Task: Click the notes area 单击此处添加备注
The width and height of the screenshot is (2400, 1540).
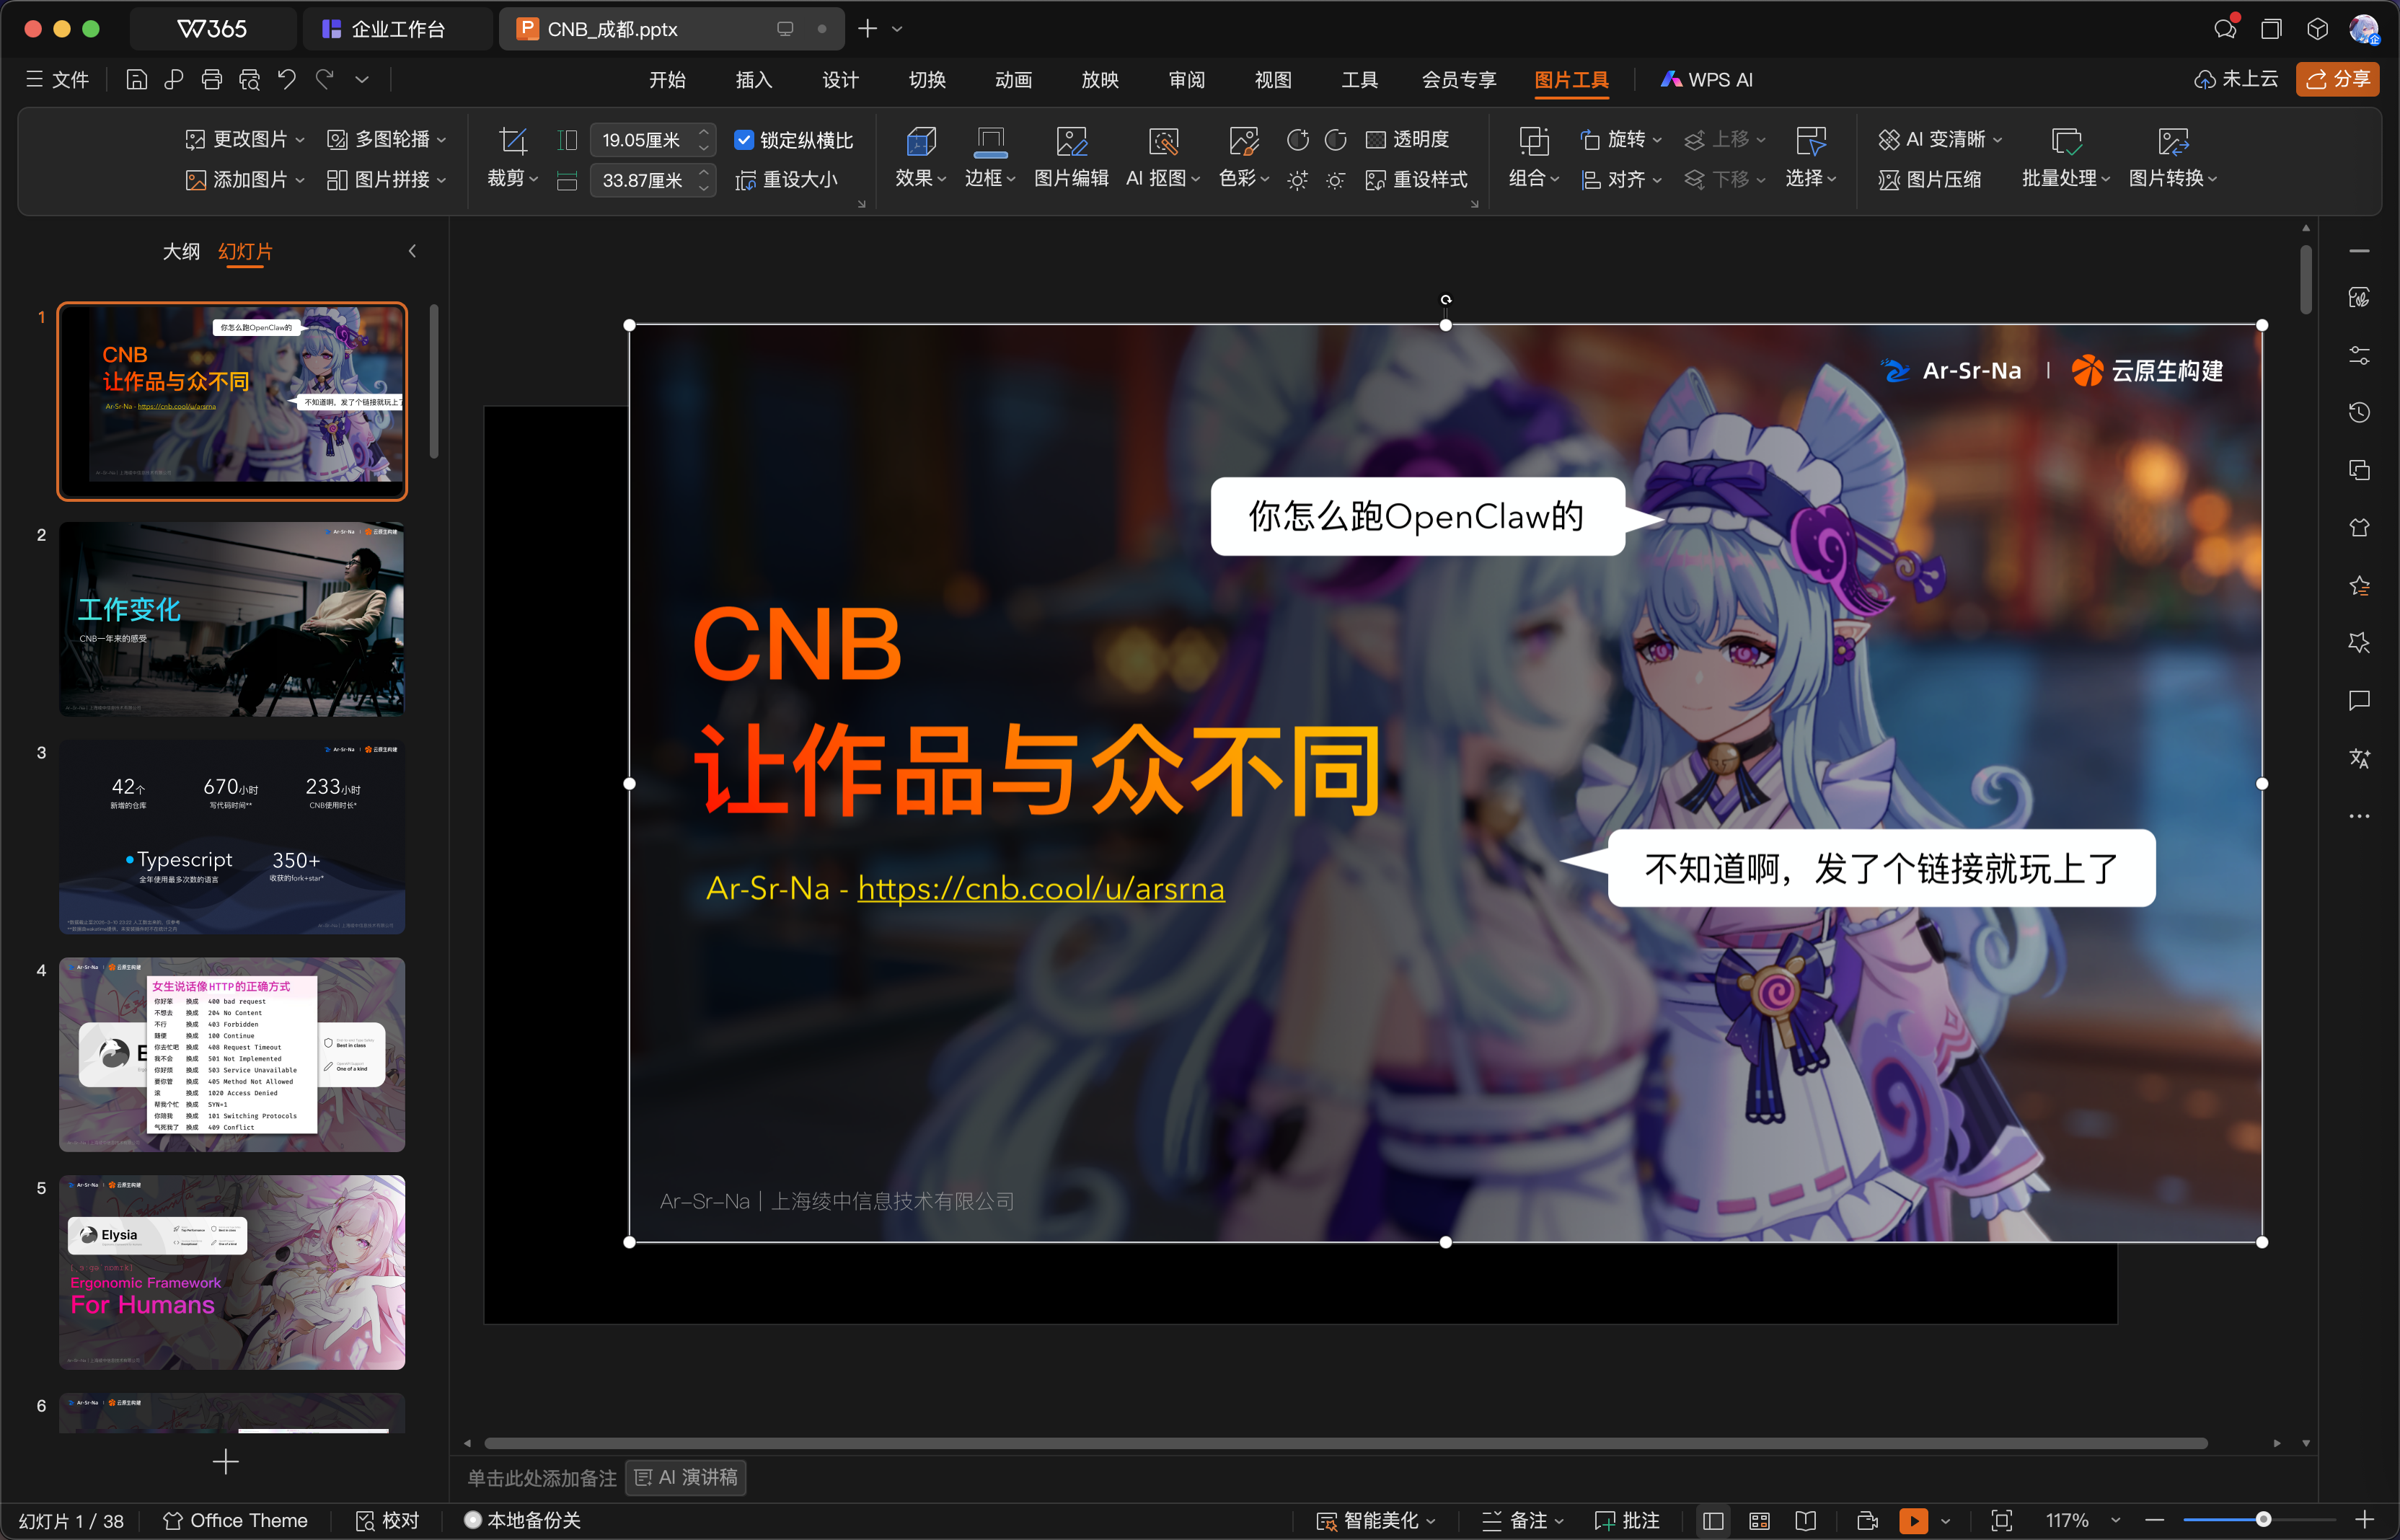Action: [x=542, y=1477]
